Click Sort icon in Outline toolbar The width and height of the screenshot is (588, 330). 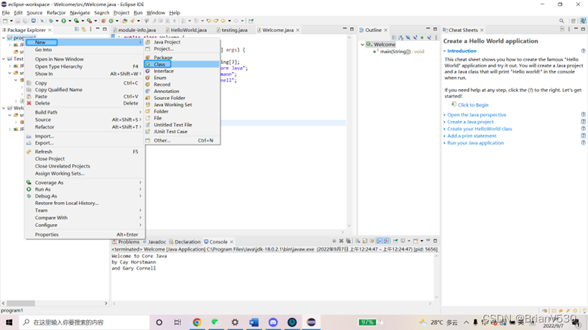(x=401, y=37)
